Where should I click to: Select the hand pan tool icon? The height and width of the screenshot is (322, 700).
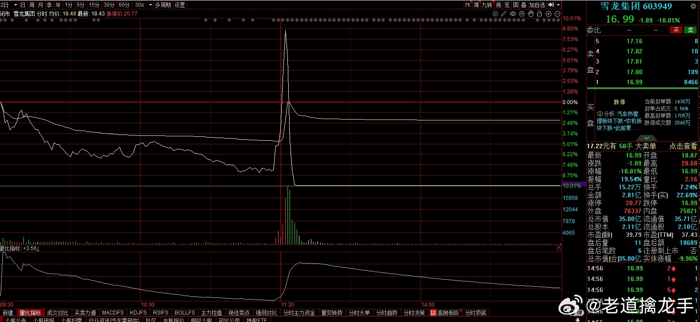coord(531,14)
